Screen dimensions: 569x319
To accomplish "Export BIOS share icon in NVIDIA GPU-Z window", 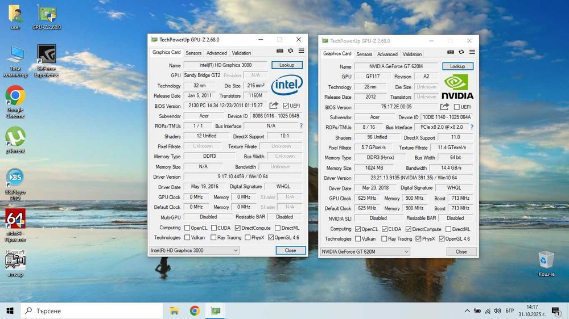I will pyautogui.click(x=444, y=107).
